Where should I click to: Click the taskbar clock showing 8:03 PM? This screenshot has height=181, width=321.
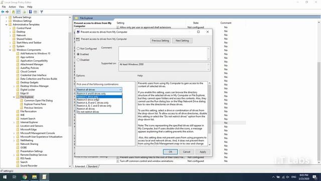coord(304,177)
